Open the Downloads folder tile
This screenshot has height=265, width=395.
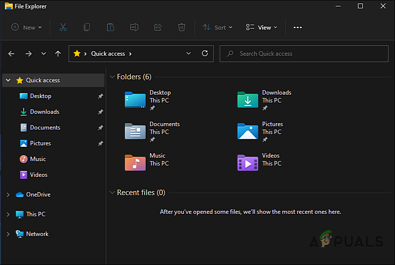pyautogui.click(x=265, y=100)
